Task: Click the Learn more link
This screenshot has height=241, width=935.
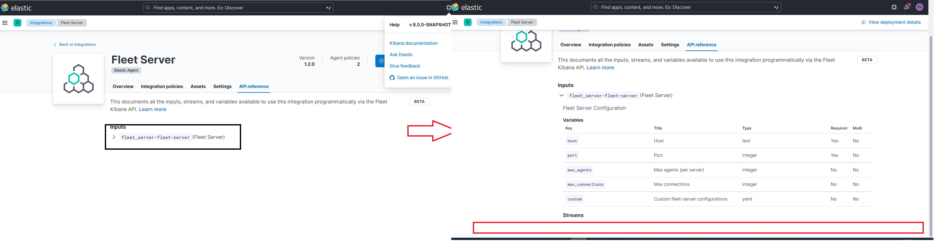Action: point(153,109)
